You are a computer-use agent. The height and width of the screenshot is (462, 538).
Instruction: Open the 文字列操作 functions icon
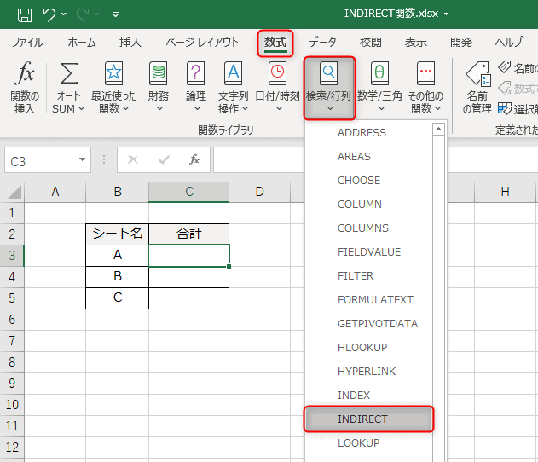pos(234,73)
